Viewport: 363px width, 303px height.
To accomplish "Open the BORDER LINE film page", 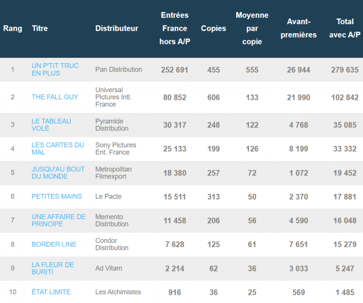I will 54,244.
